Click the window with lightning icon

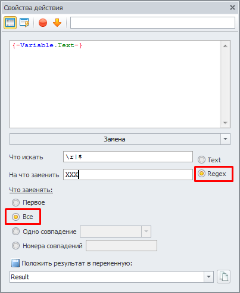pyautogui.click(x=24, y=23)
